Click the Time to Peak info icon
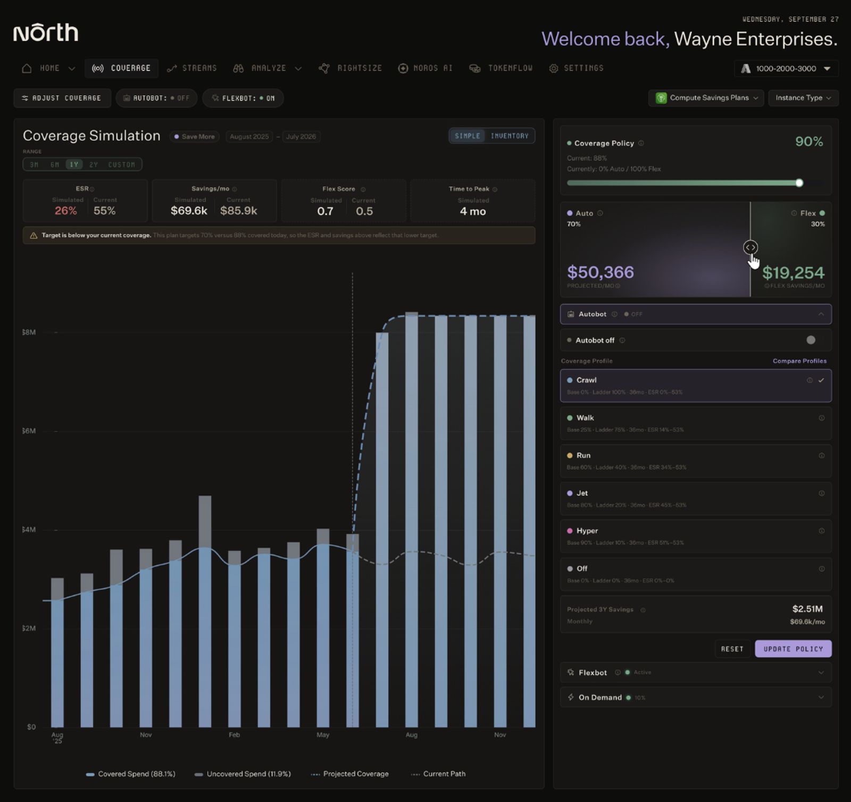Image resolution: width=851 pixels, height=802 pixels. click(495, 189)
